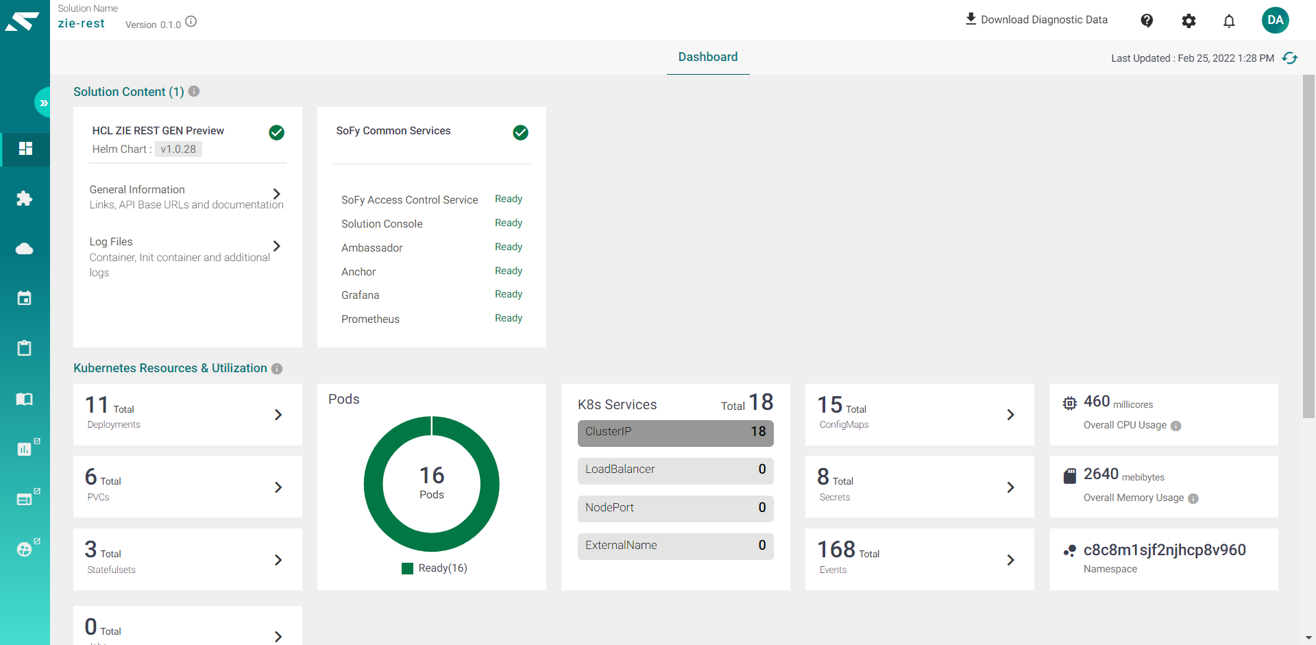This screenshot has width=1316, height=645.
Task: Open the clipboard sidebar icon
Action: pyautogui.click(x=25, y=348)
